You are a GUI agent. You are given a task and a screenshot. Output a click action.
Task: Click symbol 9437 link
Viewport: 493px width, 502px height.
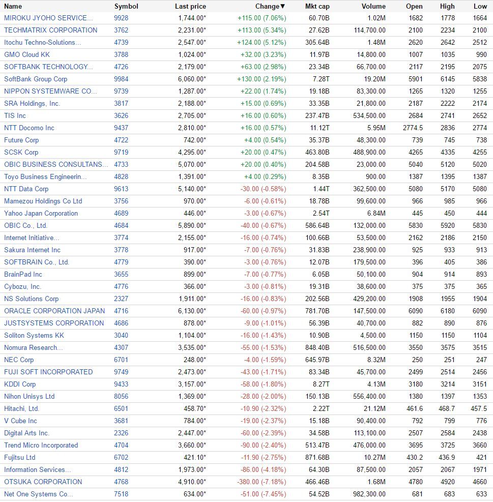[x=121, y=128]
